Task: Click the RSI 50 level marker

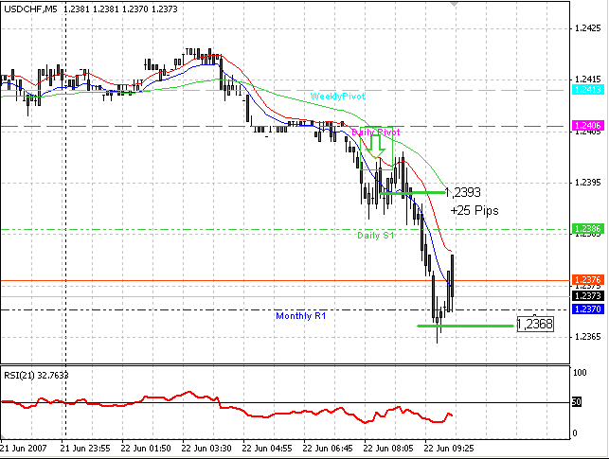Action: (x=577, y=402)
